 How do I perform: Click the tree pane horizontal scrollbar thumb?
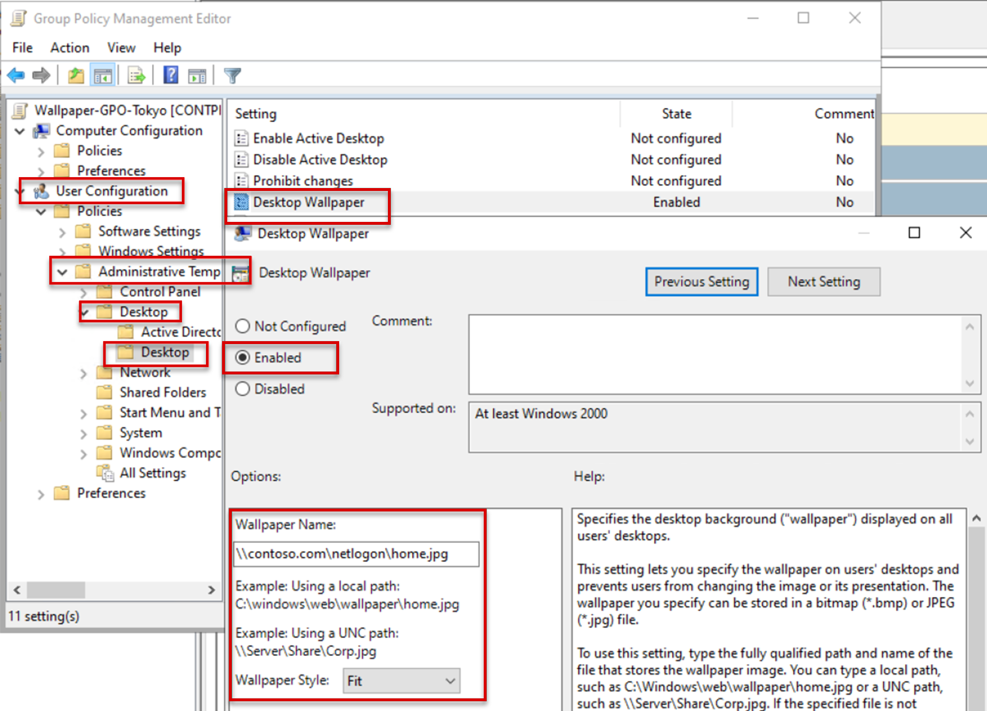[56, 589]
